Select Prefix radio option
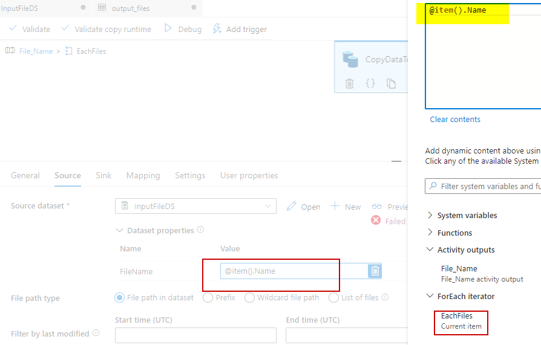This screenshot has width=541, height=345. 208,297
